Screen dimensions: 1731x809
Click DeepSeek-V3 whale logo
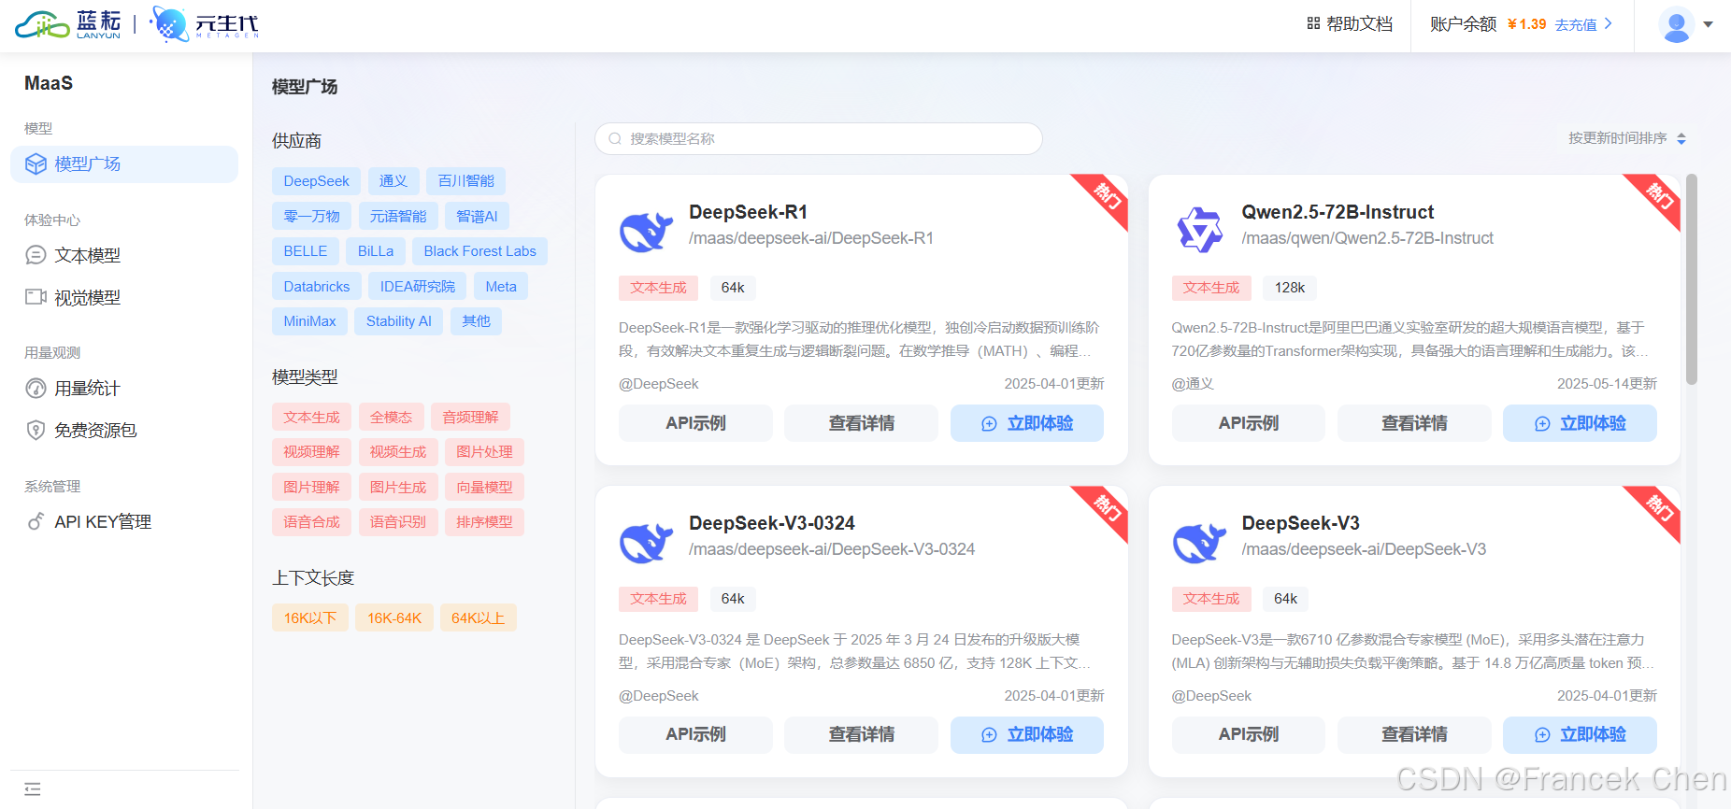(1199, 542)
